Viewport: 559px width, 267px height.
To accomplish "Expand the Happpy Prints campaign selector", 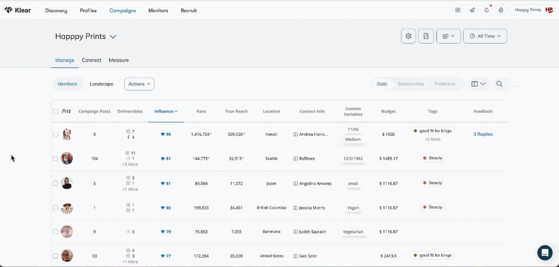I will coord(113,37).
